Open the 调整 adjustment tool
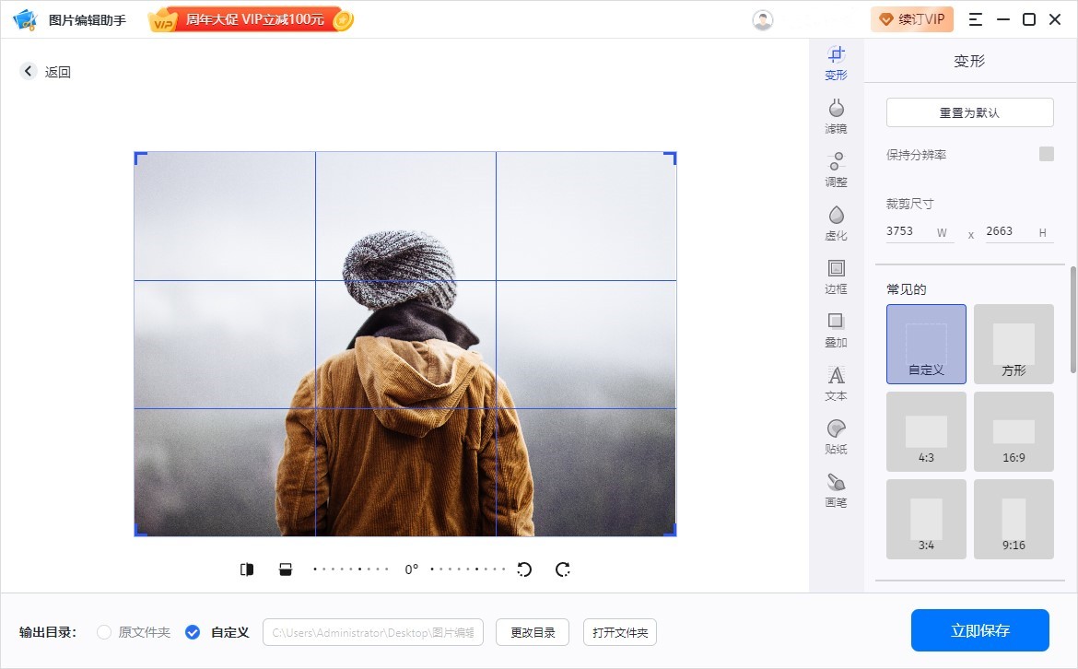Image resolution: width=1078 pixels, height=669 pixels. pos(836,170)
